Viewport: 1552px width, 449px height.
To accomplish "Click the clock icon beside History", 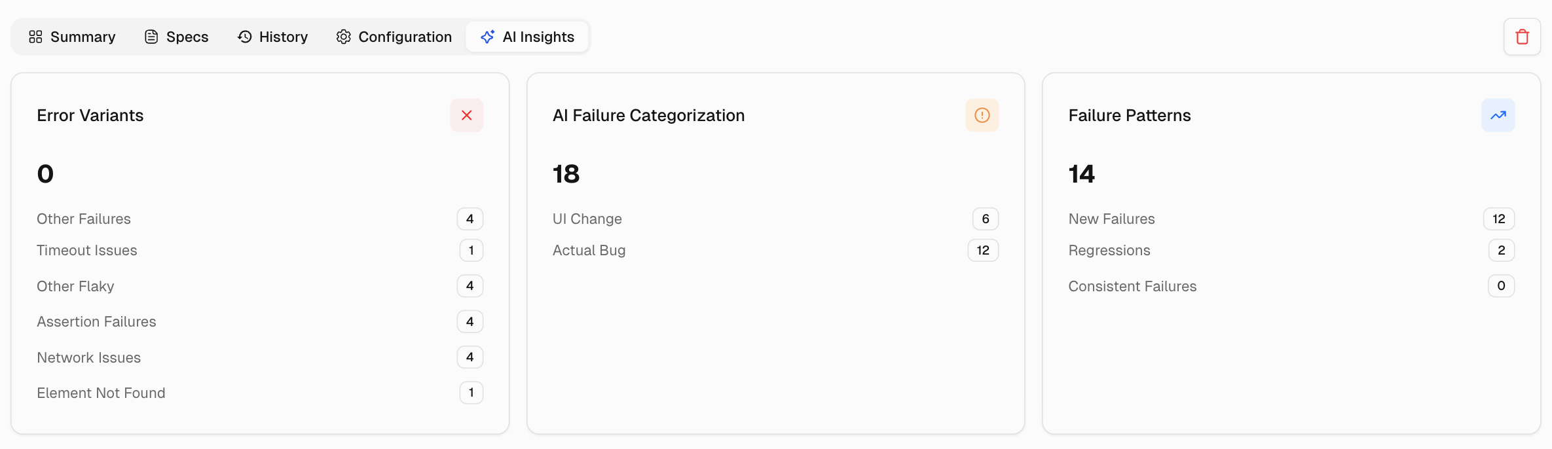I will (x=244, y=37).
